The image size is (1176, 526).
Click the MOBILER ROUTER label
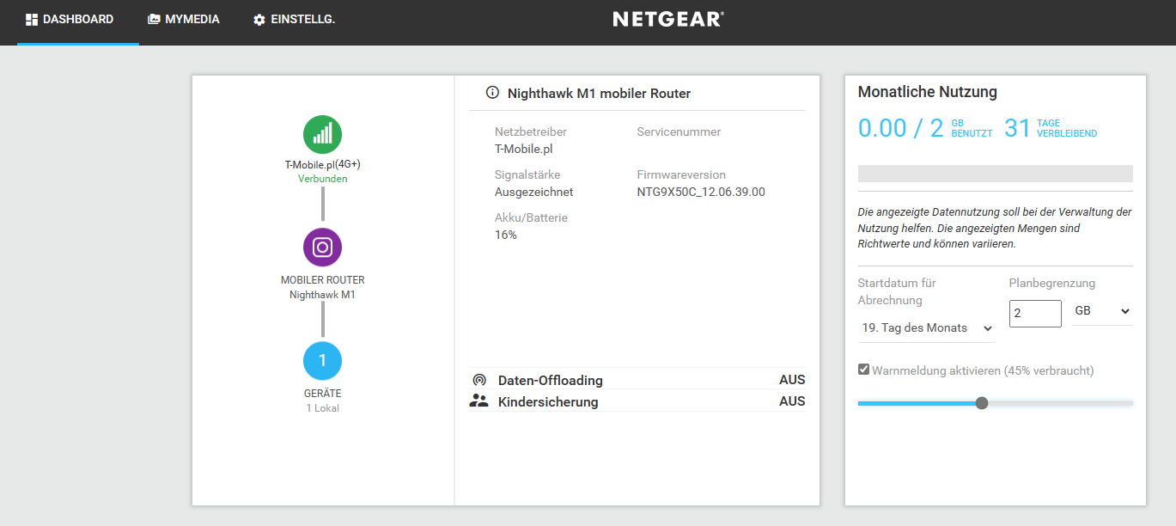point(322,280)
